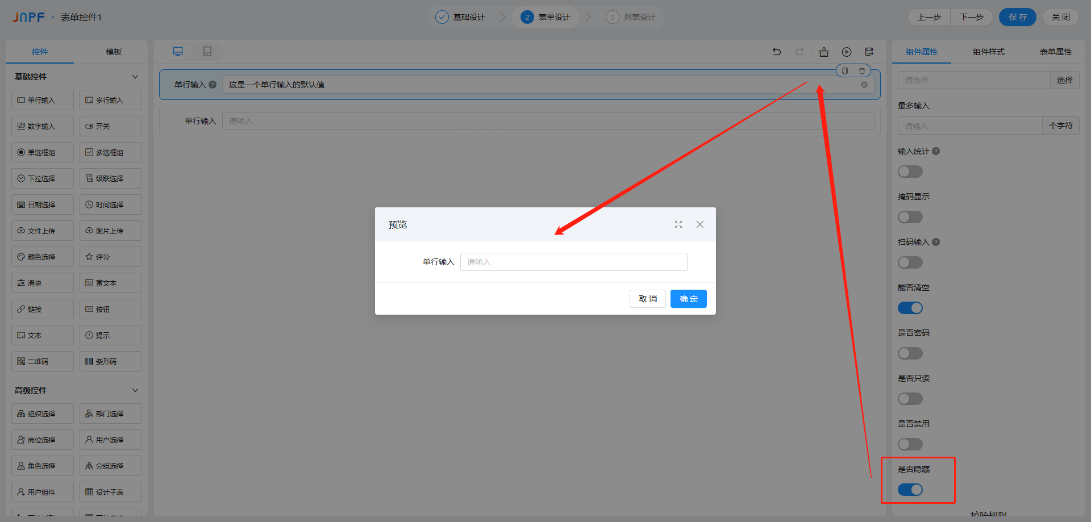
Task: Pick the 图片上传 control
Action: (111, 231)
